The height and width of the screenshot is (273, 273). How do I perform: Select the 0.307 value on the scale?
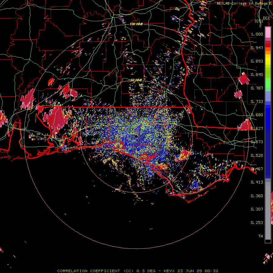(x=257, y=209)
